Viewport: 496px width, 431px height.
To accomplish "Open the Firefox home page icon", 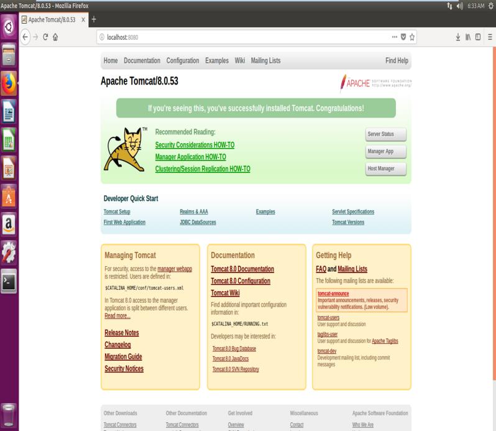I will click(55, 37).
